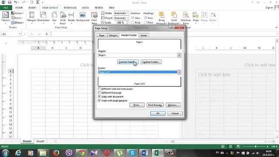Add a new sheet with plus icon

[55, 141]
